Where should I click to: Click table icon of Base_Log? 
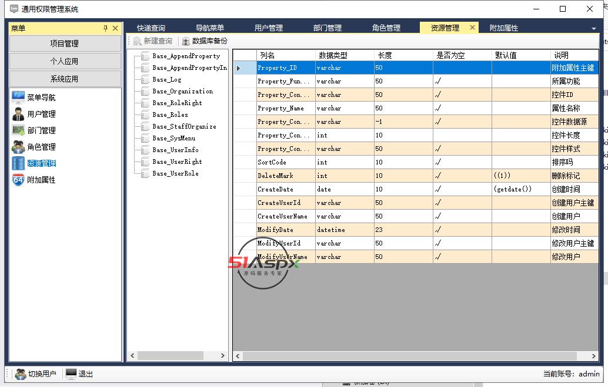coord(145,80)
